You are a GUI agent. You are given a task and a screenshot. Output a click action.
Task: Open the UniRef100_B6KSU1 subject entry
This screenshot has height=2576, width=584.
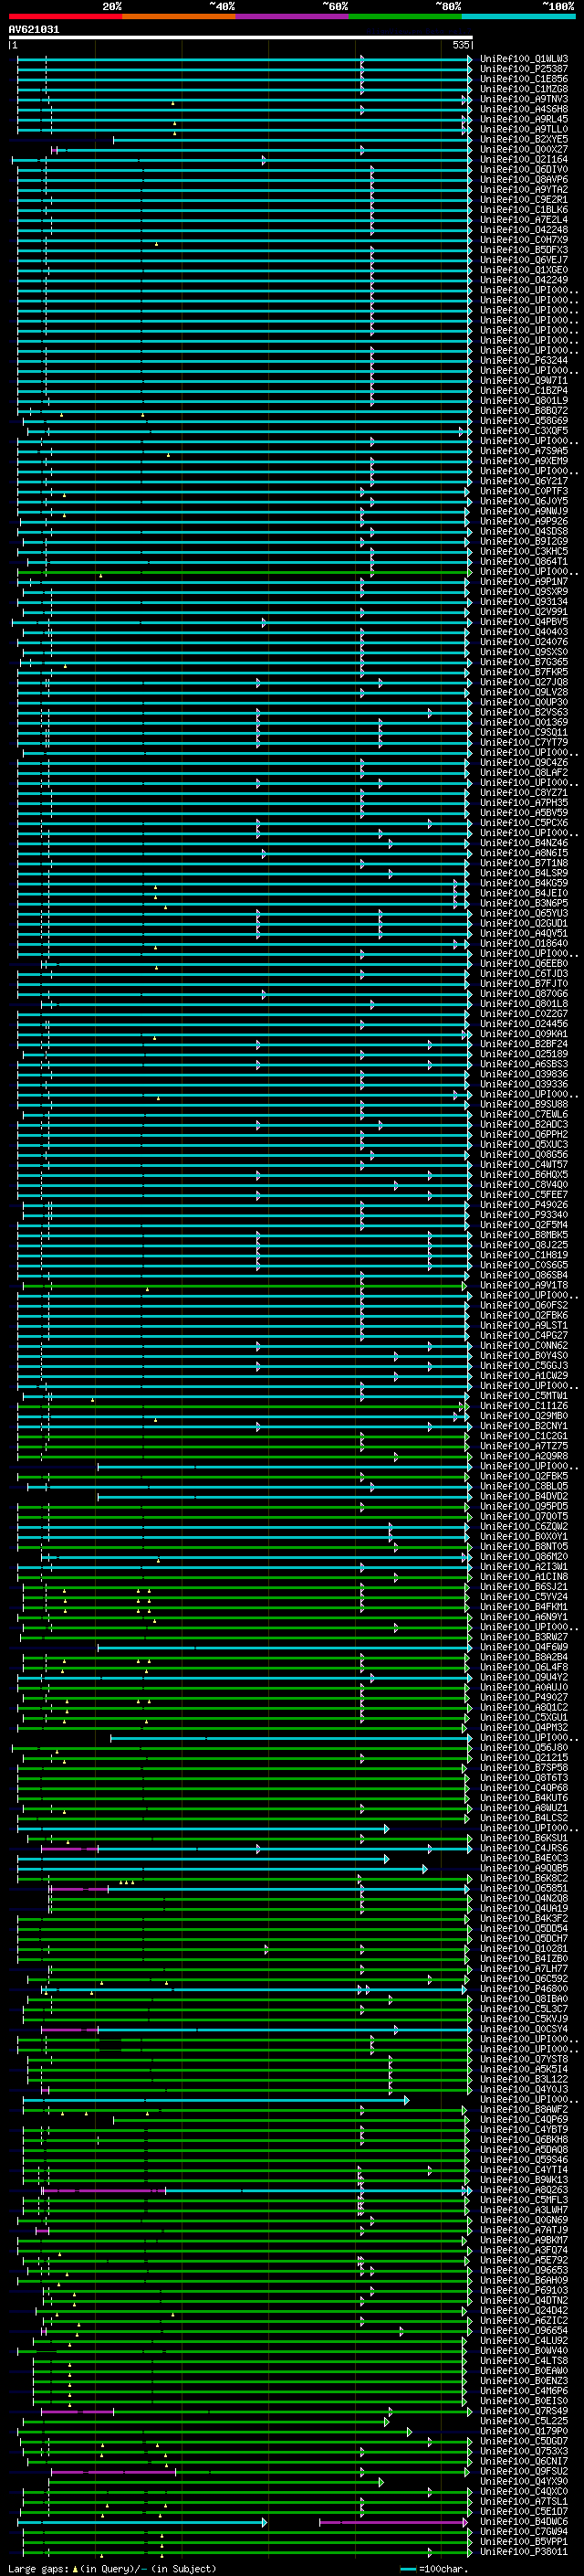click(524, 1838)
